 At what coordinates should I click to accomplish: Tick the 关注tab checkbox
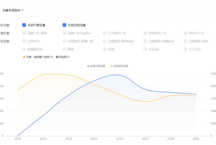[145, 49]
